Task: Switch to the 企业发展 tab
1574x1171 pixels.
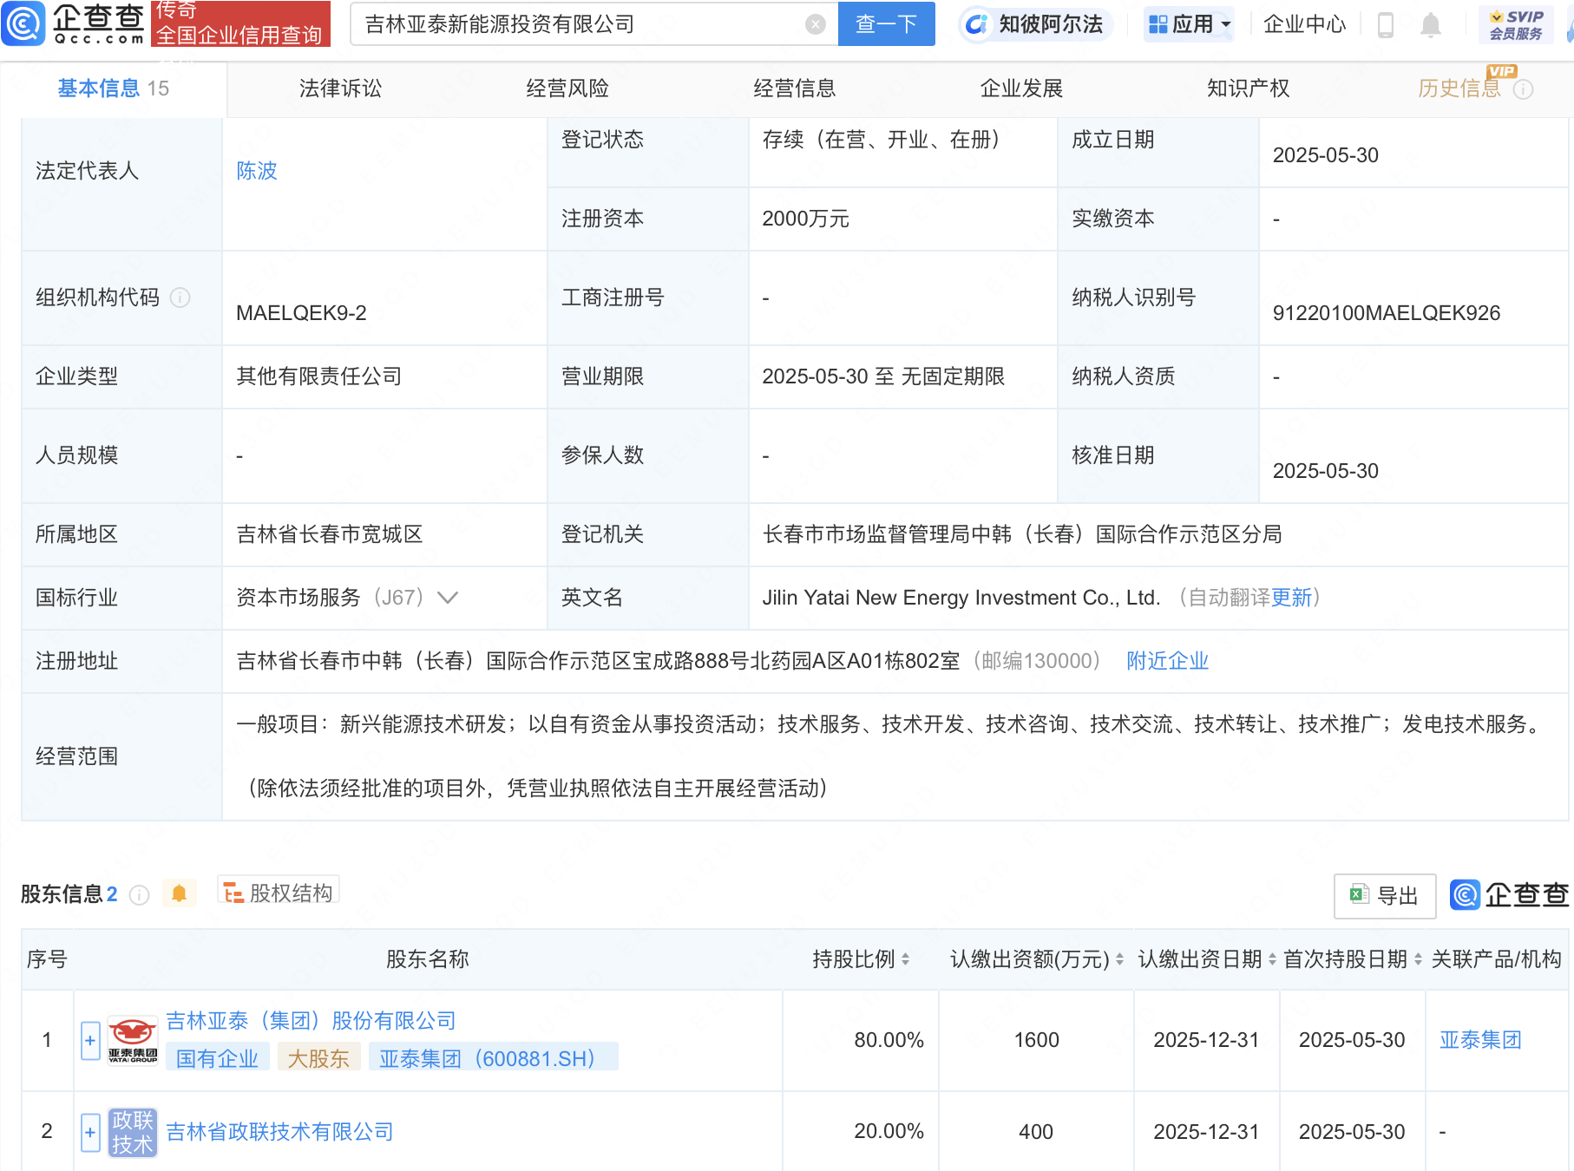Action: [x=1021, y=88]
